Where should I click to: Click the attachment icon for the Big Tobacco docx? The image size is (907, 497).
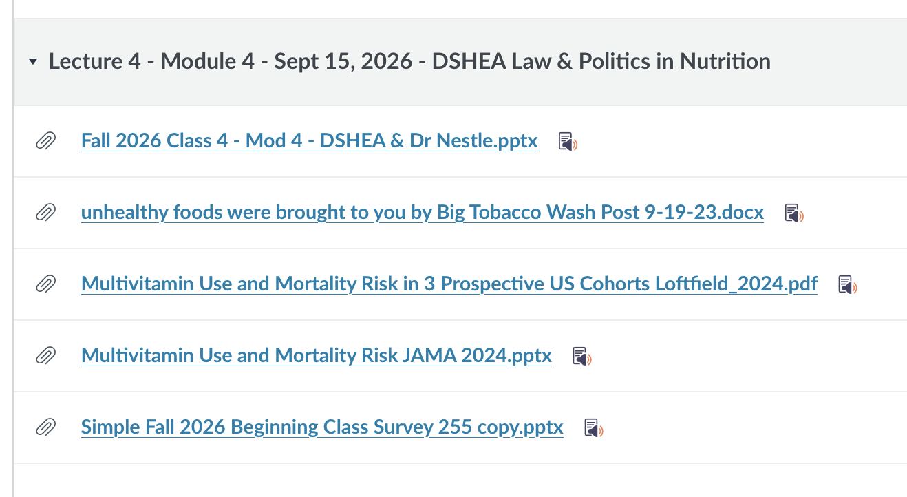(45, 213)
